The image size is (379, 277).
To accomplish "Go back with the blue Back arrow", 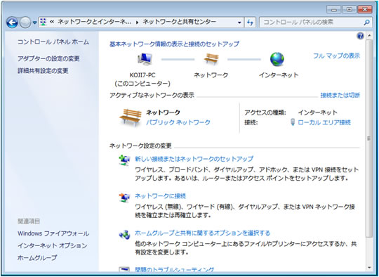I will point(12,22).
